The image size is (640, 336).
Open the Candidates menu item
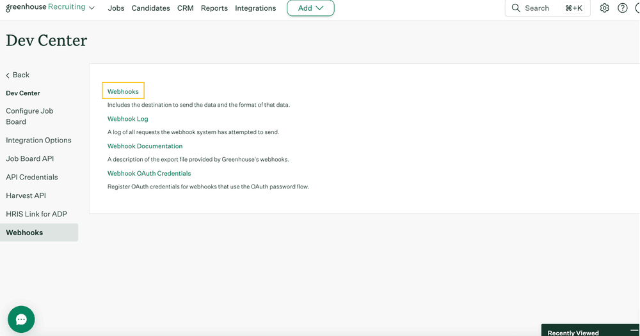[150, 8]
